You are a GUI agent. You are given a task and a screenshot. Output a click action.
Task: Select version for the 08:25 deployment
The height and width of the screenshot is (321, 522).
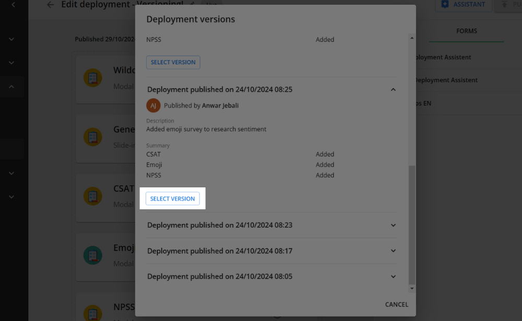173,199
